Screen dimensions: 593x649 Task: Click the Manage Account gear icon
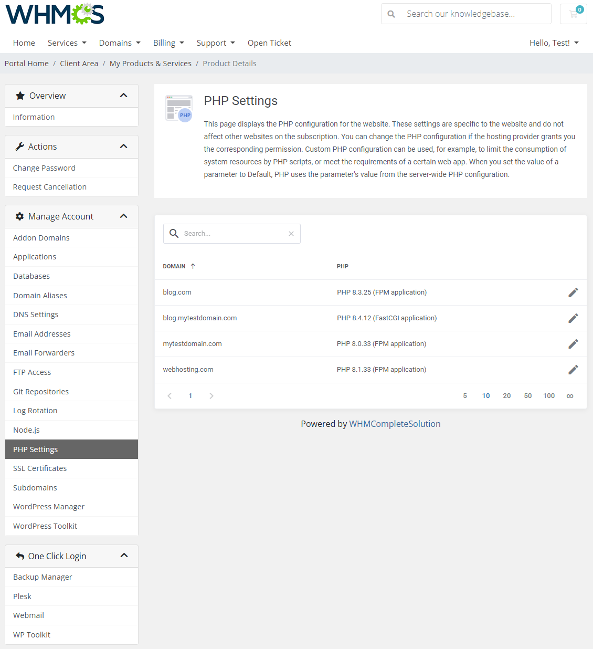click(x=20, y=216)
